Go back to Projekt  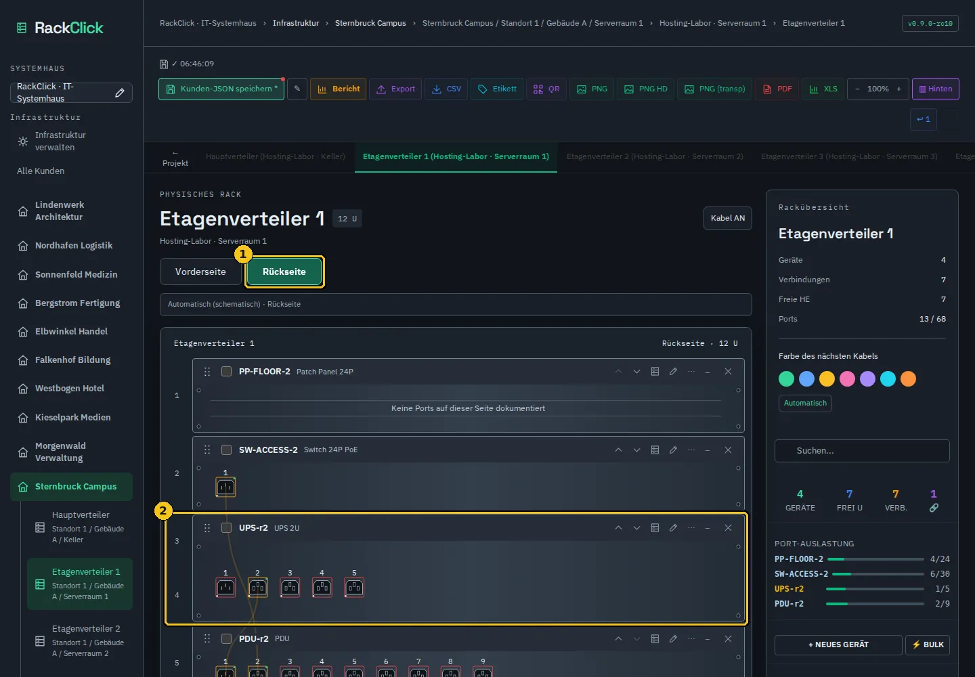pyautogui.click(x=175, y=158)
